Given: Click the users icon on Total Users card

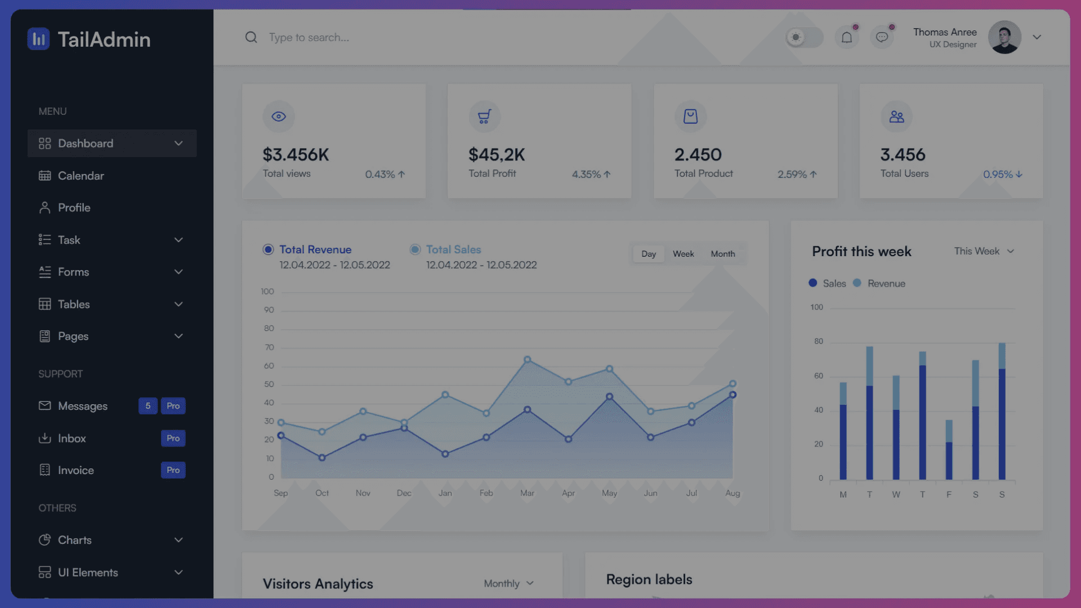Looking at the screenshot, I should coord(896,117).
